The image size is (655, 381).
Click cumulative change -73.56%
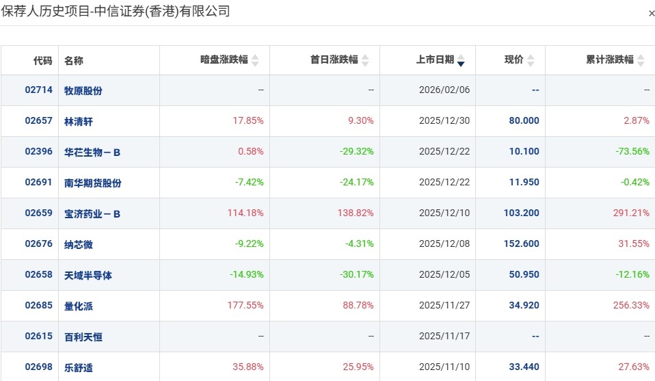click(632, 152)
